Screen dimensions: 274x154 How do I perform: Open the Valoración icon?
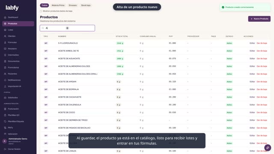[5, 134]
